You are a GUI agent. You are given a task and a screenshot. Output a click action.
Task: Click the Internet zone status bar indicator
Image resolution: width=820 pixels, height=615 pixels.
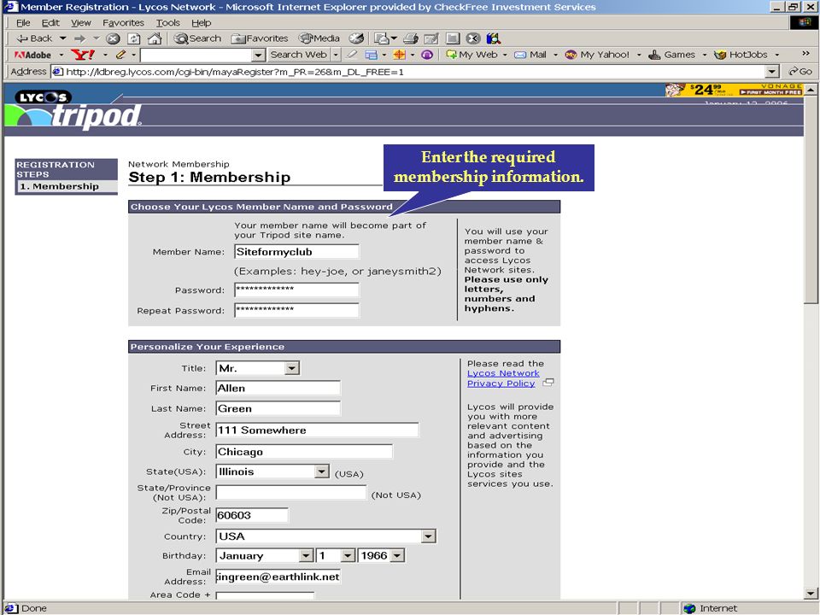[712, 608]
